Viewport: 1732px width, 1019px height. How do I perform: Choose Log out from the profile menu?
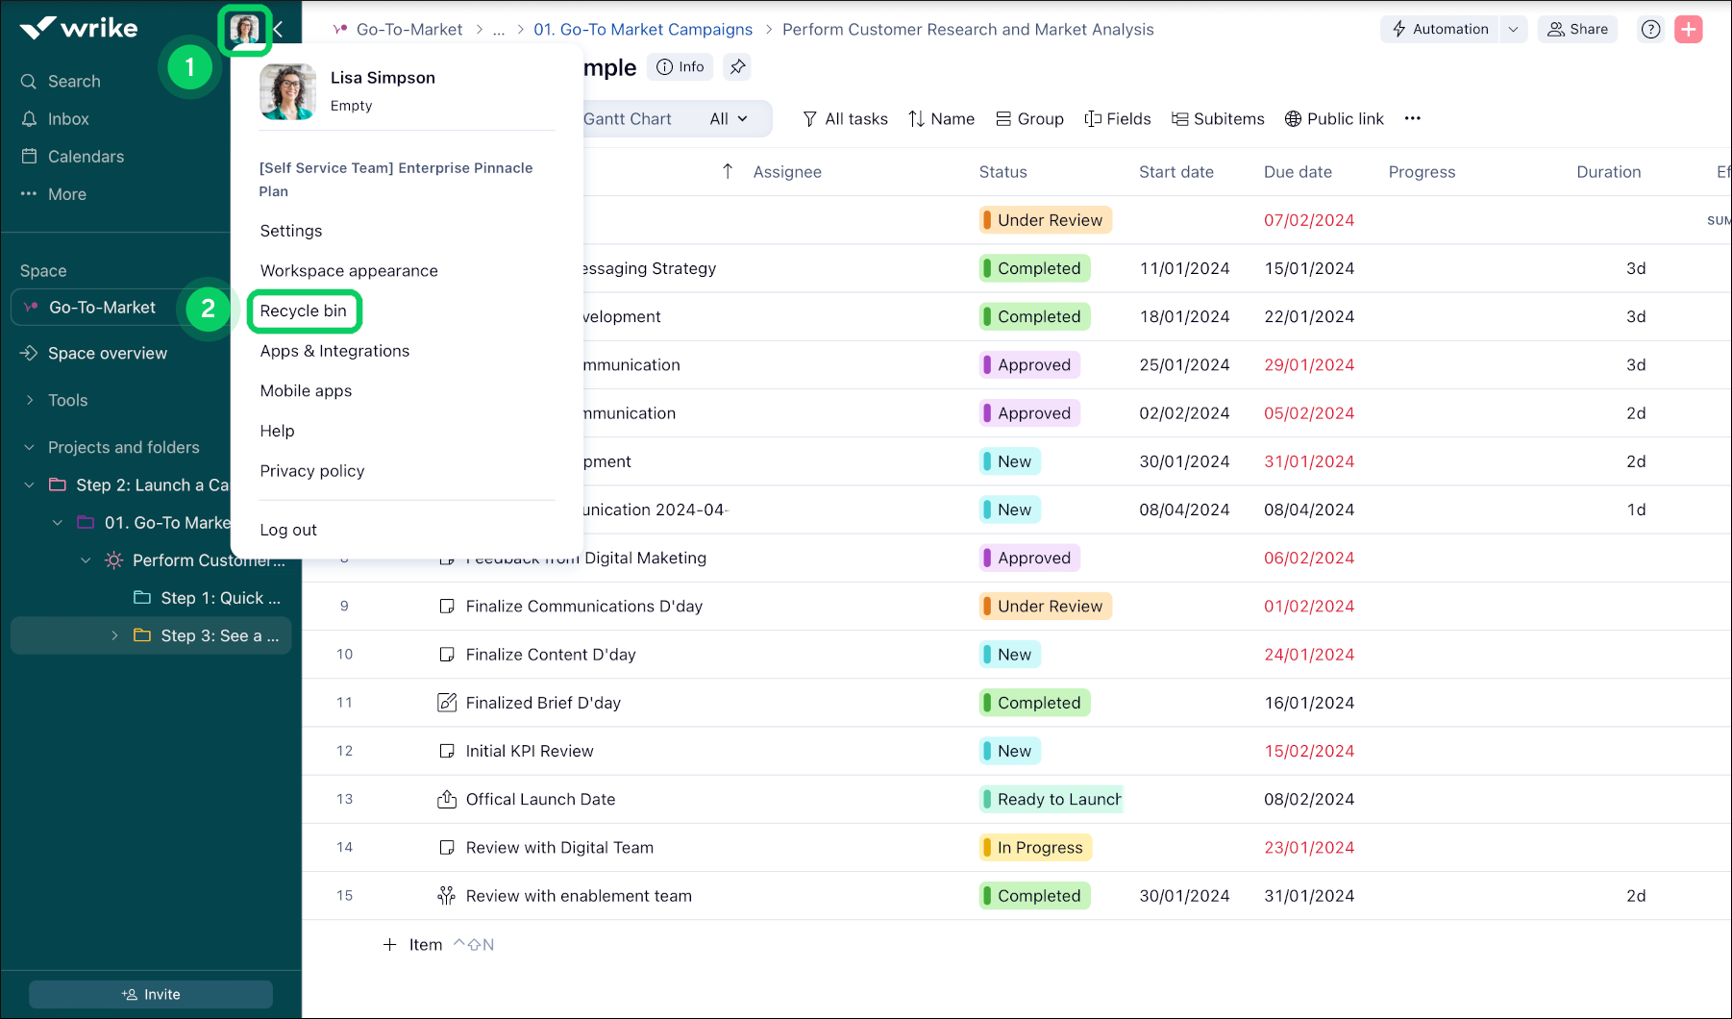pos(288,530)
